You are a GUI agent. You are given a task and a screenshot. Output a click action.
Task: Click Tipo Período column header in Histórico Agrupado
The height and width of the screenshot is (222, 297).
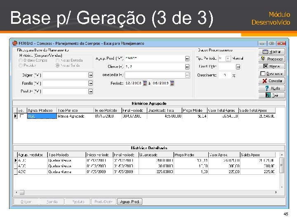pos(75,111)
